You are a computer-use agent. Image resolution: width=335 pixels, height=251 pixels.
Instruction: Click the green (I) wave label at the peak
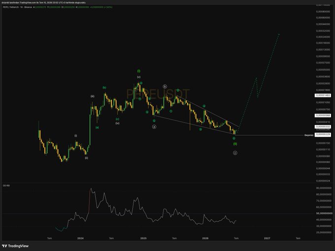click(138, 71)
